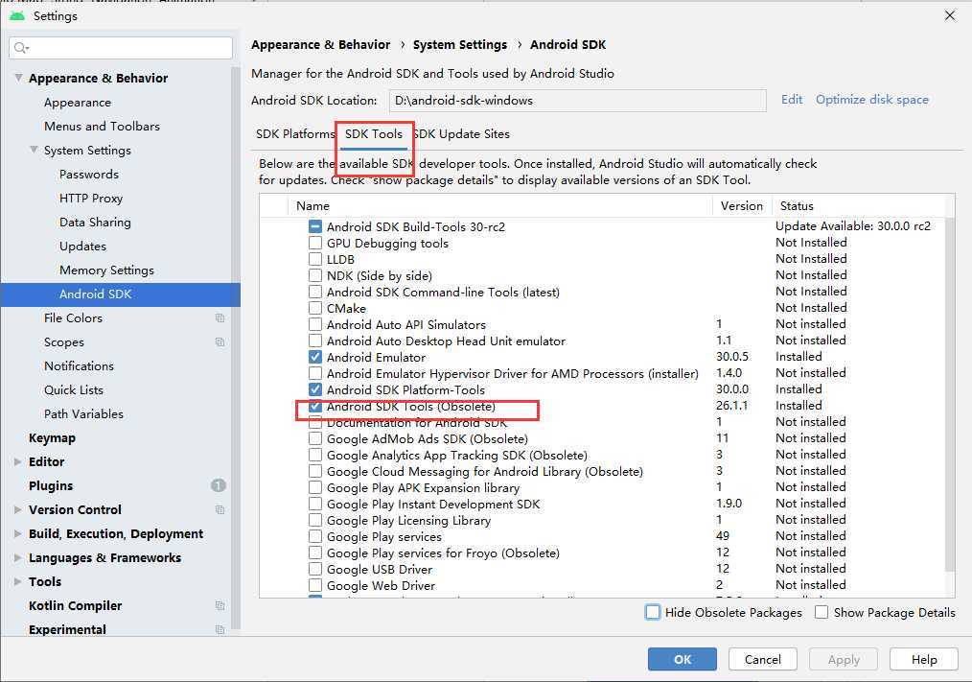Expand the Tools section arrow
This screenshot has height=682, width=972.
tap(18, 581)
